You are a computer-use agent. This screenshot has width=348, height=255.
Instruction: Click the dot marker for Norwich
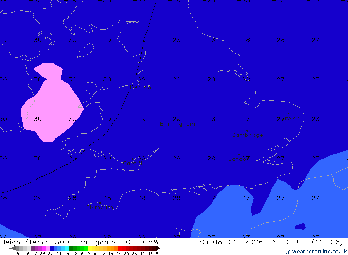[288, 114]
